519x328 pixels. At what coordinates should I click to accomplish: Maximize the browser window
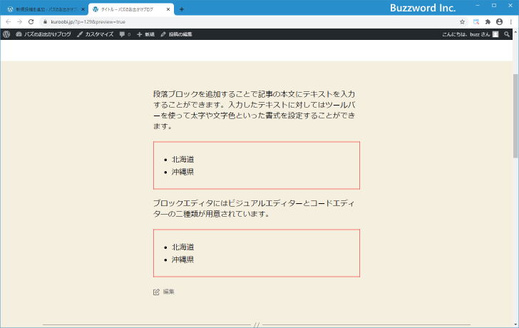tap(494, 5)
